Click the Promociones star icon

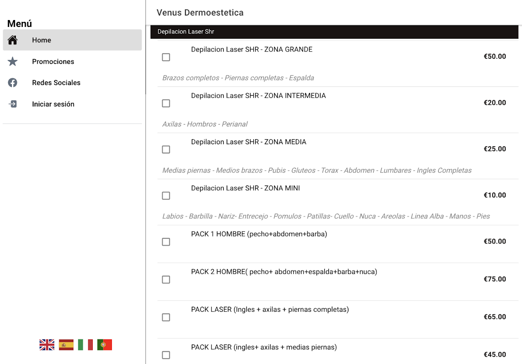pos(13,61)
